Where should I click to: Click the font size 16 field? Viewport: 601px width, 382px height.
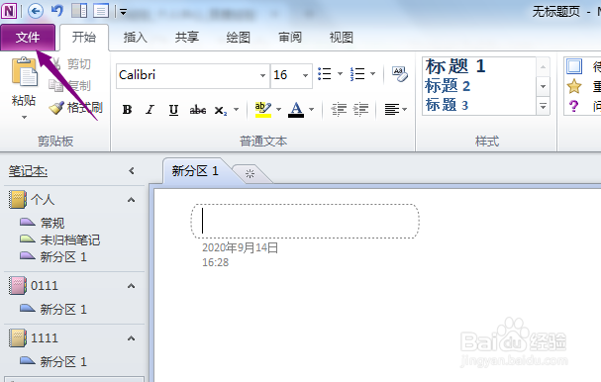285,75
